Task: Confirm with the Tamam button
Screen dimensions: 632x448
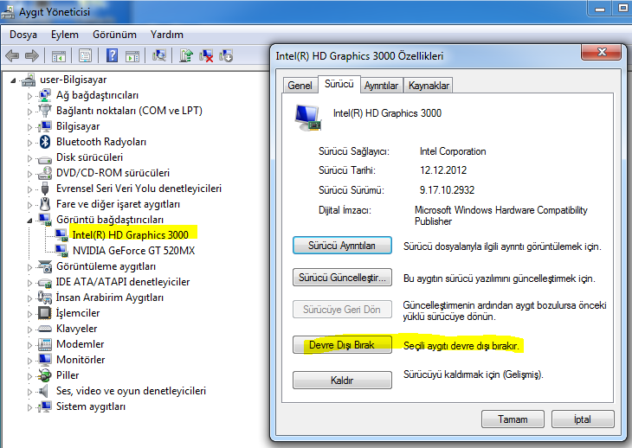Action: pyautogui.click(x=513, y=419)
